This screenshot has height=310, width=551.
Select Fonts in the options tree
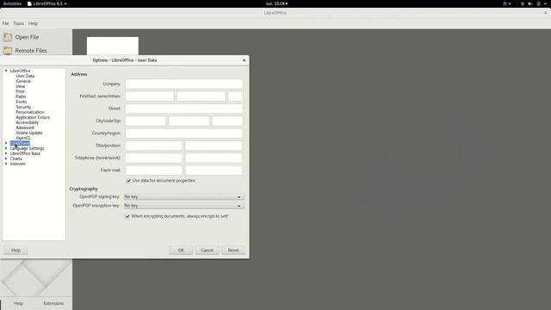tap(21, 102)
